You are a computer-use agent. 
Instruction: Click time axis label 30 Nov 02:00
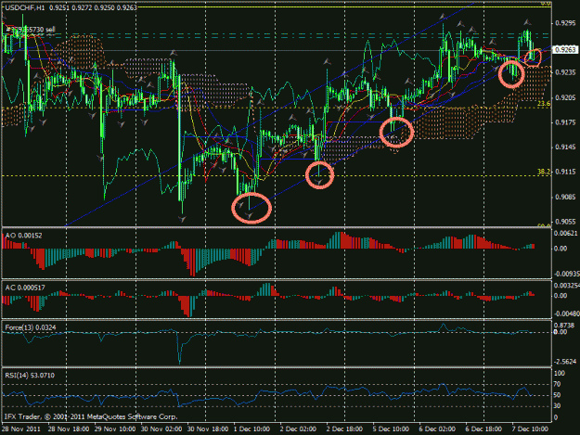tap(161, 429)
